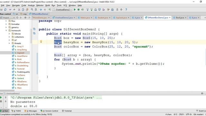206x116 pixels.
Task: Expand the collections folder
Action: point(9,37)
